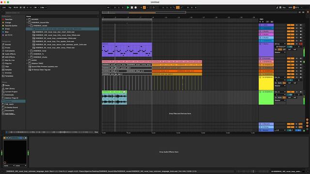
Task: Select the A Reverb return track
Action: tap(266, 124)
